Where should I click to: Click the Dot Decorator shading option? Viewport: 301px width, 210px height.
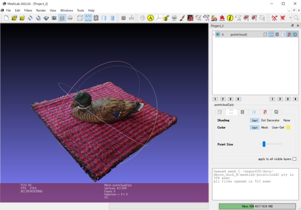pyautogui.click(x=270, y=120)
